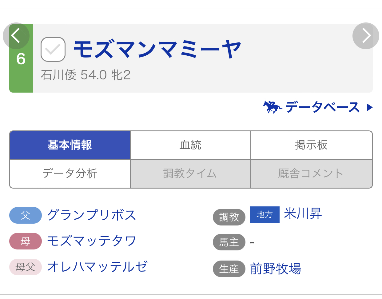382x299 pixels.
Task: Go to next horse with right arrow
Action: coord(366,36)
